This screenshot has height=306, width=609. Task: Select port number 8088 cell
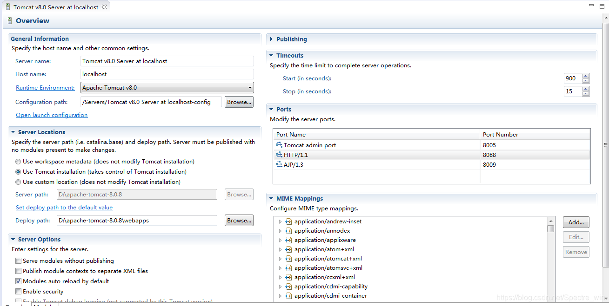[535, 155]
